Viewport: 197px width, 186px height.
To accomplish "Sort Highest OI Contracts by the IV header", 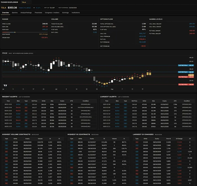I will tap(124, 139).
